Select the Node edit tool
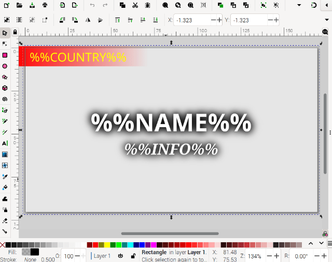Image resolution: width=332 pixels, height=262 pixels. click(x=5, y=44)
